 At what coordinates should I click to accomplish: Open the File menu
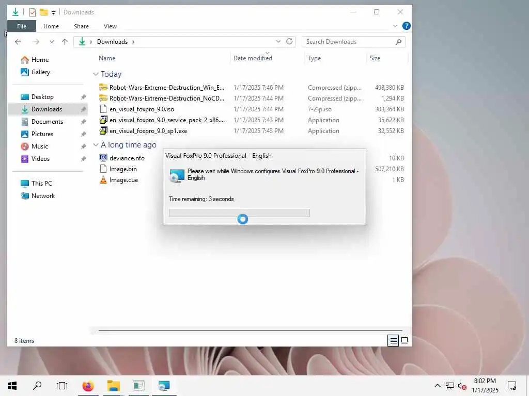[x=22, y=26]
